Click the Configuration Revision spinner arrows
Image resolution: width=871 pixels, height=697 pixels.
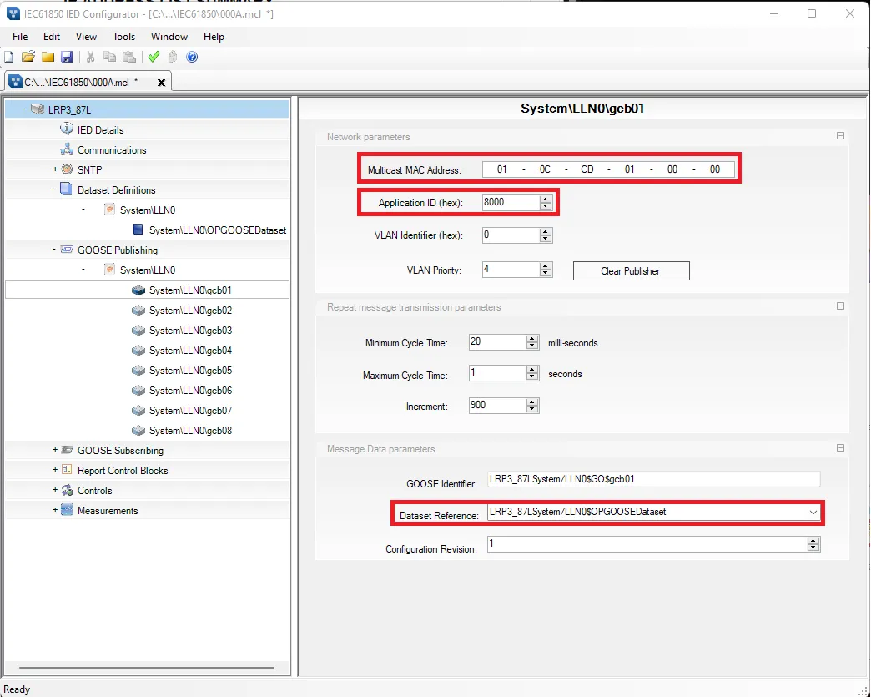[x=813, y=544]
